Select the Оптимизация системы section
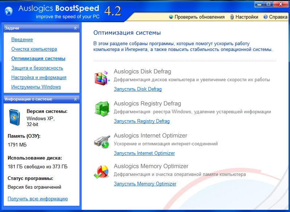This screenshot has height=212, width=290. click(38, 58)
